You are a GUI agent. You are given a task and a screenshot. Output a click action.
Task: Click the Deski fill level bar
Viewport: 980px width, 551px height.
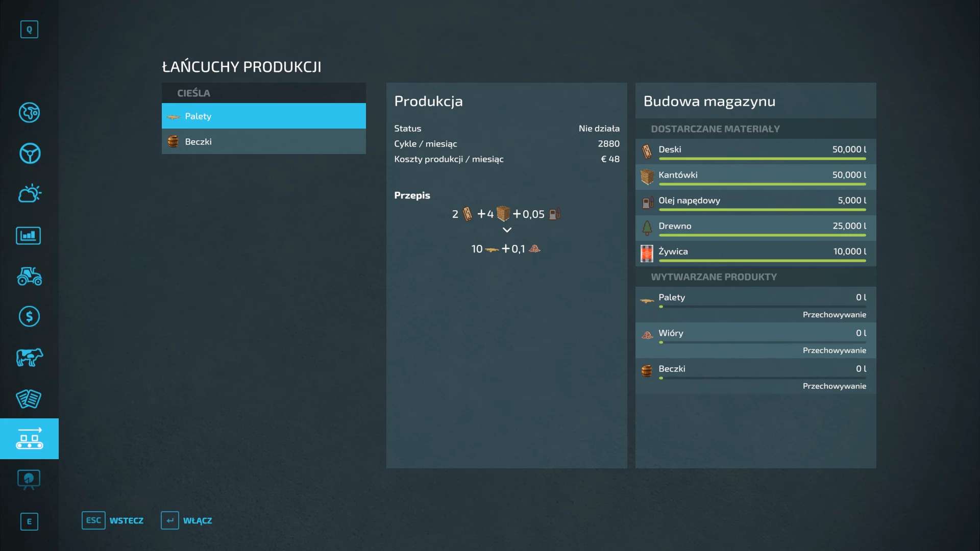tap(762, 159)
